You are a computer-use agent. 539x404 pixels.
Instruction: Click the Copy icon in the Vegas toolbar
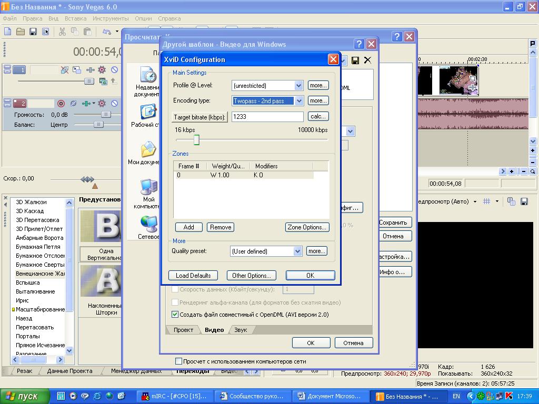[x=75, y=32]
